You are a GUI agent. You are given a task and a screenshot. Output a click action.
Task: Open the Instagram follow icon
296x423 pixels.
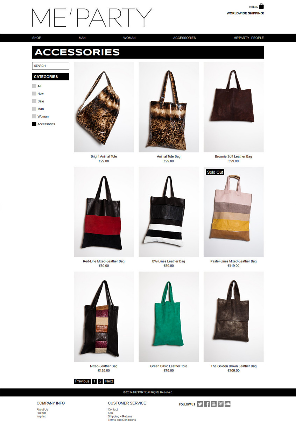pos(221,404)
